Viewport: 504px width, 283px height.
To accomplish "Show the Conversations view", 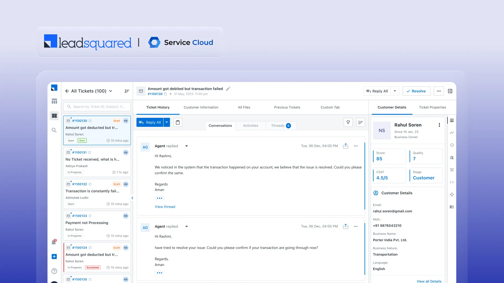I will point(220,126).
